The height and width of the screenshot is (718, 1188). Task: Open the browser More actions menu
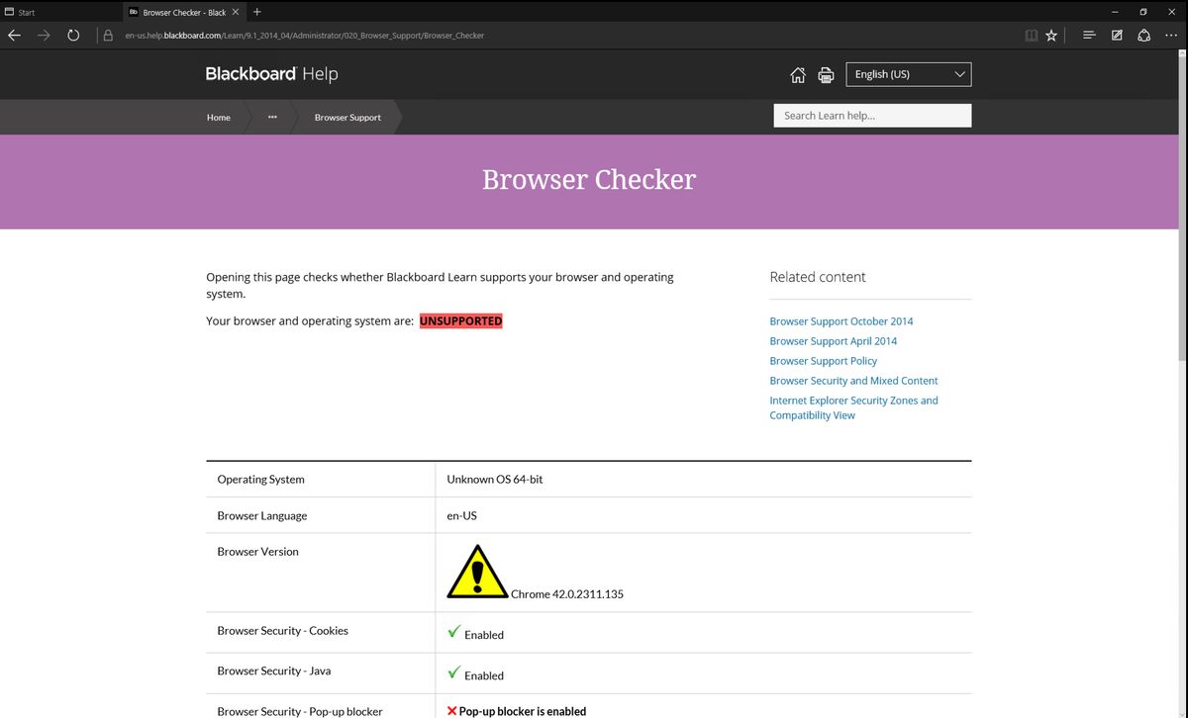(1171, 36)
